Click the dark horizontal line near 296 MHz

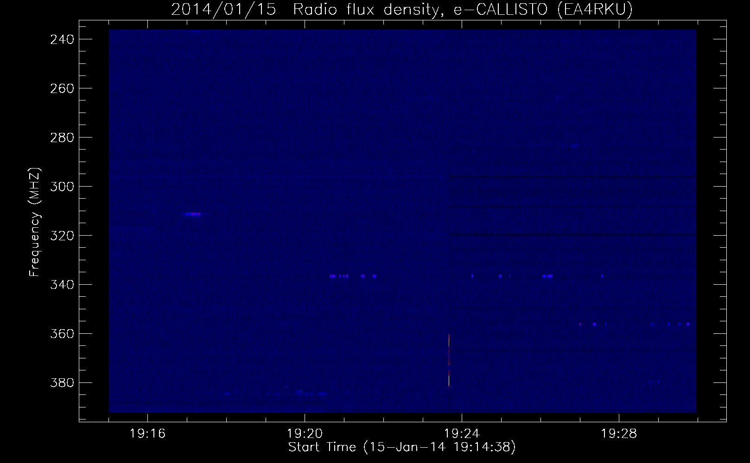click(572, 176)
